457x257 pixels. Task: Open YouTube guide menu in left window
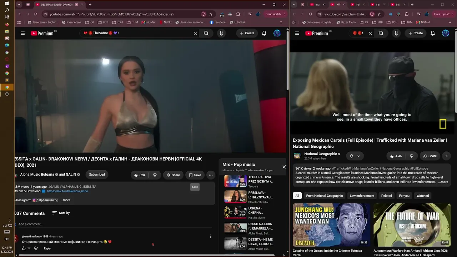(22, 33)
